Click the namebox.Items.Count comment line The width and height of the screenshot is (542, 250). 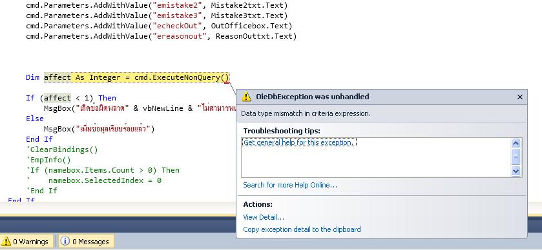pyautogui.click(x=103, y=170)
